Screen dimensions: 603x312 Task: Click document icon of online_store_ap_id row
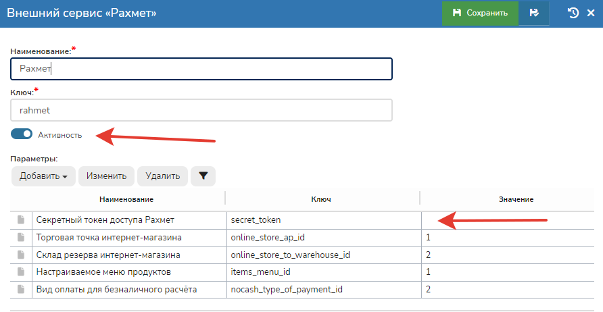coord(21,238)
